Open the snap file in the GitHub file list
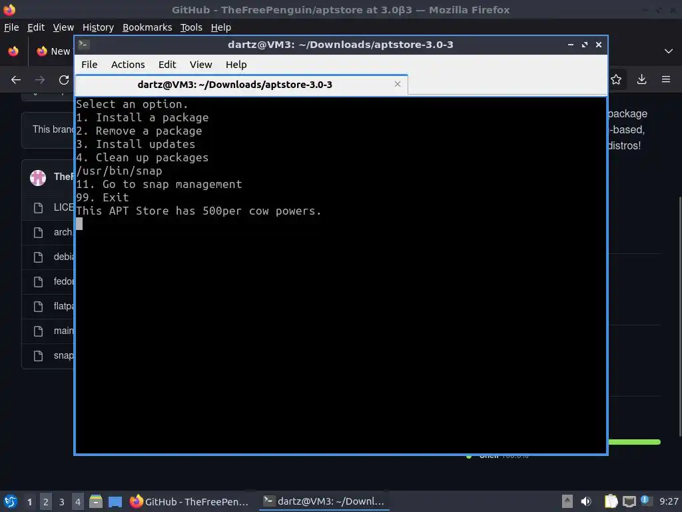This screenshot has width=682, height=512. 63,356
